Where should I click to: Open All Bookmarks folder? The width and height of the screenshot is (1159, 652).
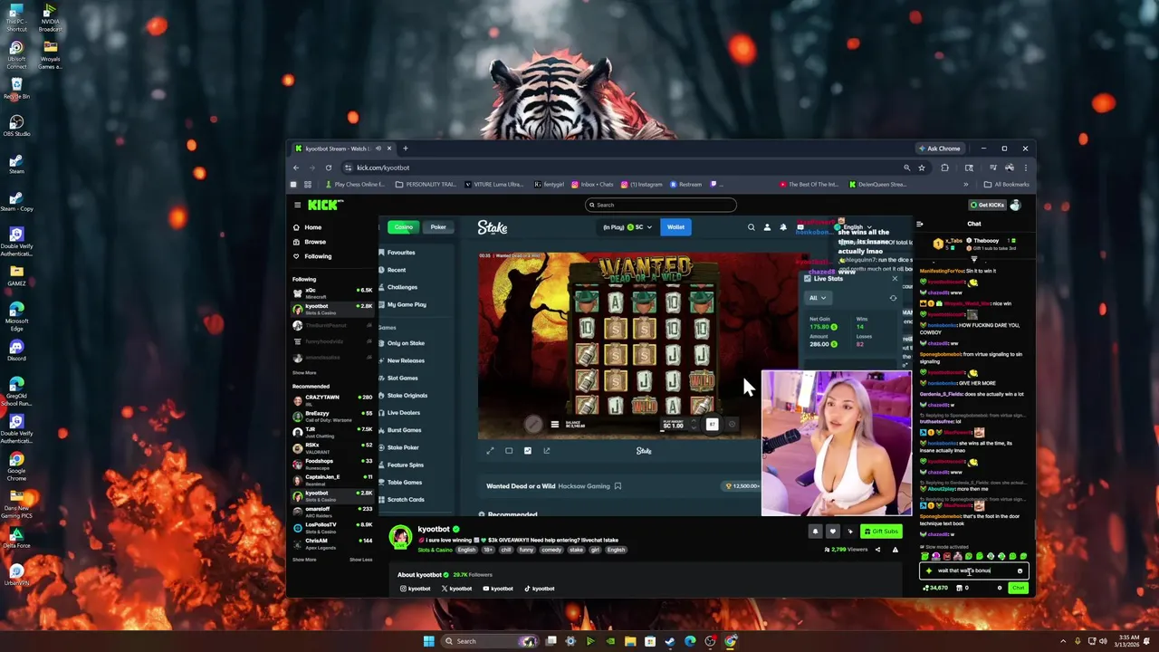coord(1007,185)
